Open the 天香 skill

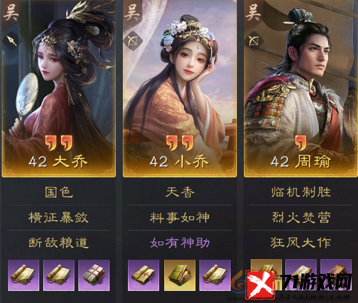pyautogui.click(x=180, y=192)
